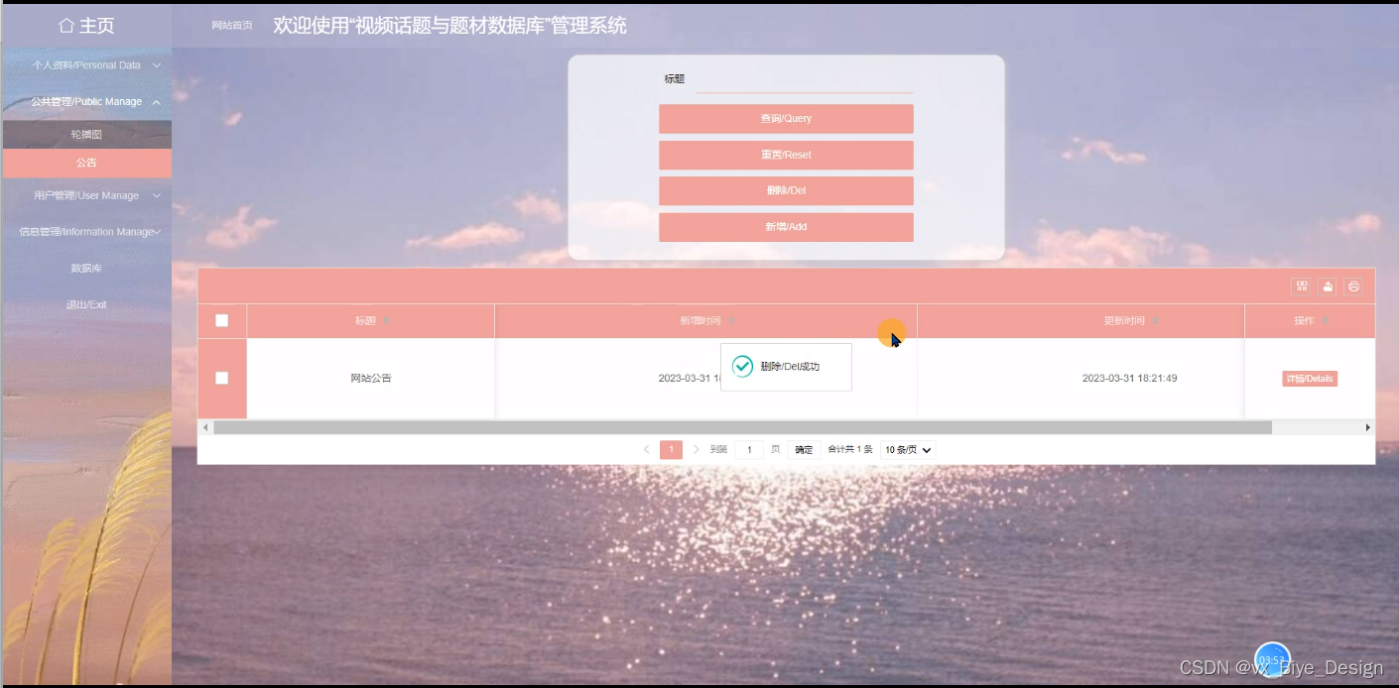Click the 标题 search input field

804,79
